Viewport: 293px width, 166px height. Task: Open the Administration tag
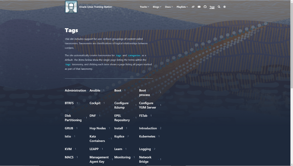pos(75,91)
